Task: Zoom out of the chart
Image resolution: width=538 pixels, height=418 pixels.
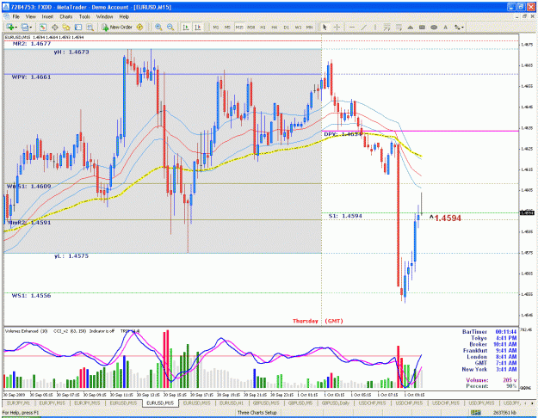Action: click(x=170, y=27)
